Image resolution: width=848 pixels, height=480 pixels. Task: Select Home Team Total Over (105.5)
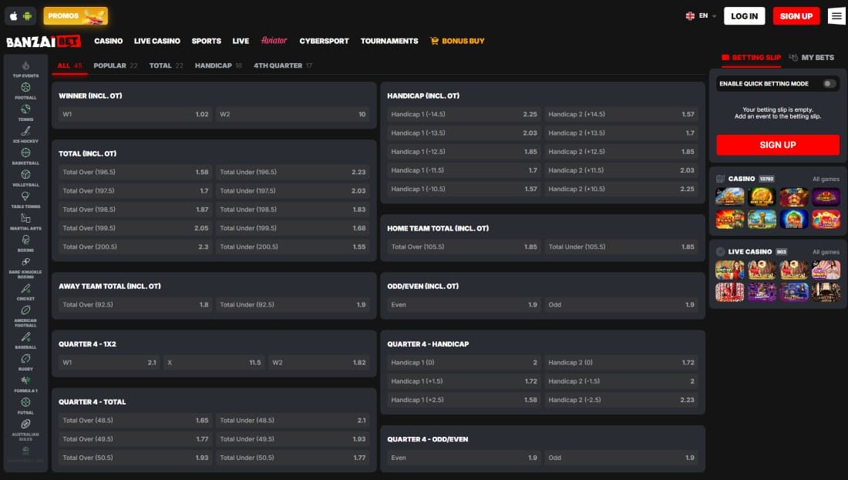click(464, 247)
